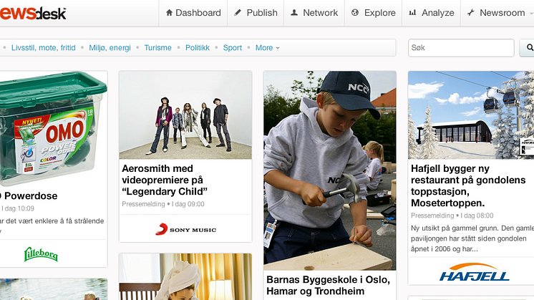This screenshot has width=534, height=300.
Task: Open the Dashboard tab
Action: point(193,13)
